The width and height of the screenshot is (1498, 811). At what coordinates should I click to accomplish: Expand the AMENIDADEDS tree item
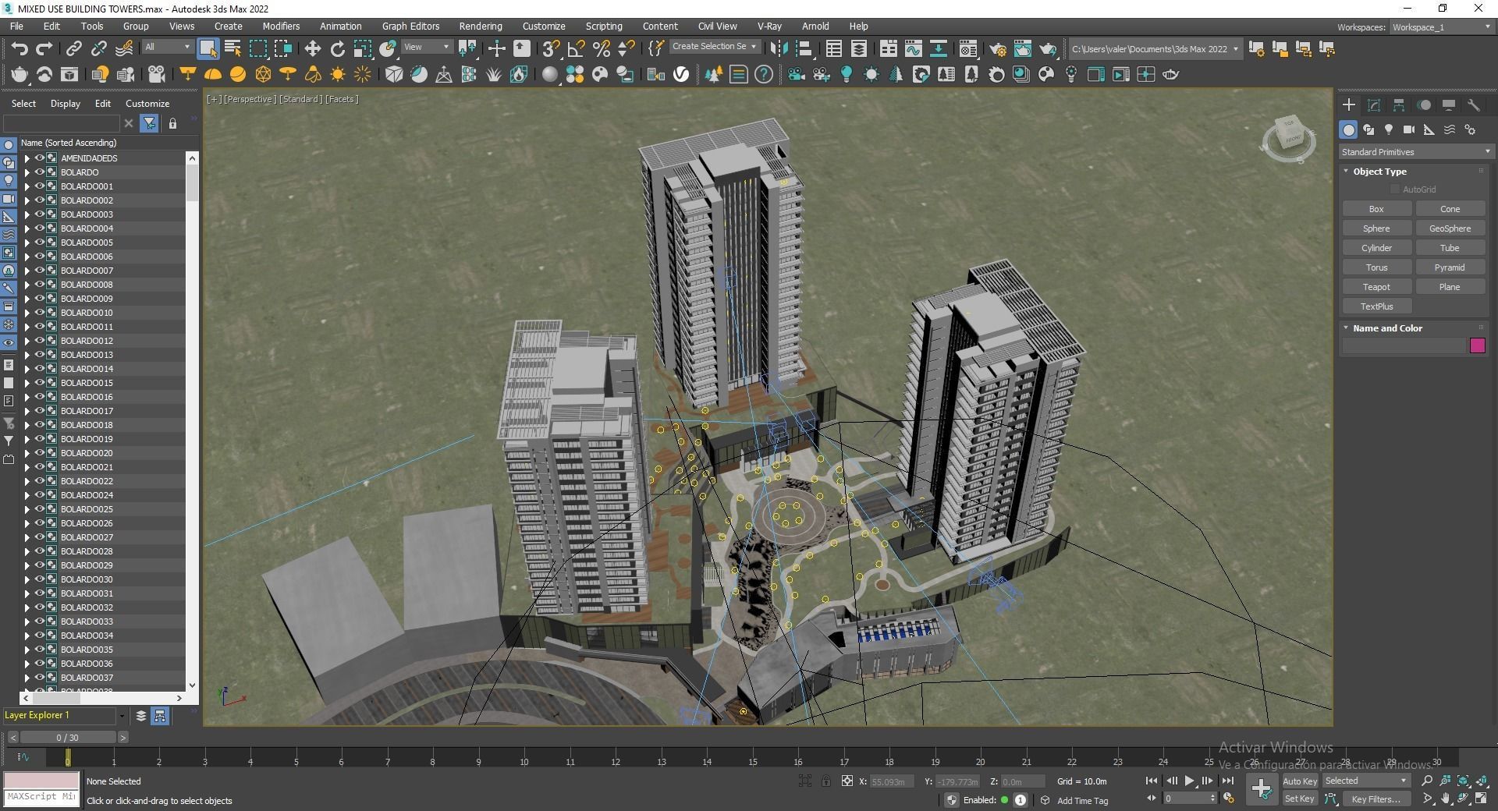pyautogui.click(x=27, y=158)
